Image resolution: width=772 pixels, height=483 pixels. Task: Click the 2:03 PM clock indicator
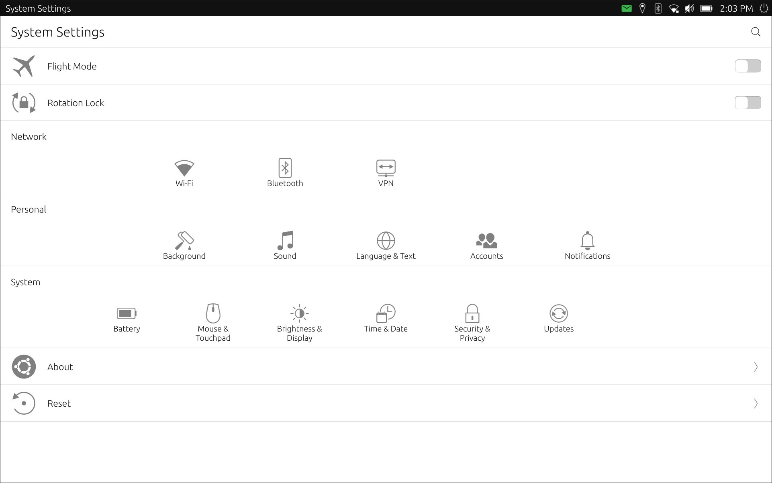pyautogui.click(x=736, y=8)
